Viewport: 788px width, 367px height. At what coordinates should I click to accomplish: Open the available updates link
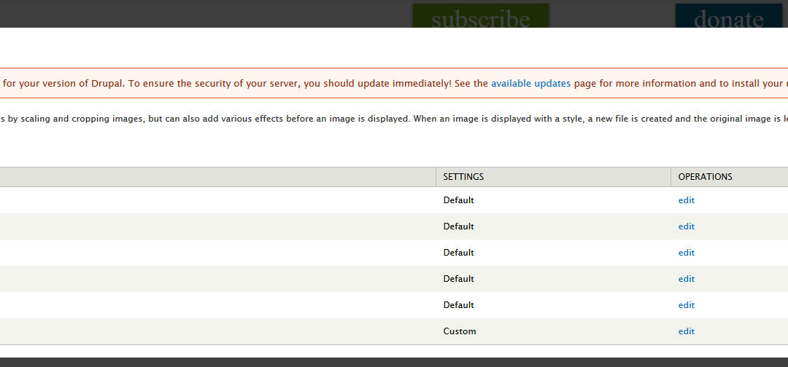[x=530, y=84]
